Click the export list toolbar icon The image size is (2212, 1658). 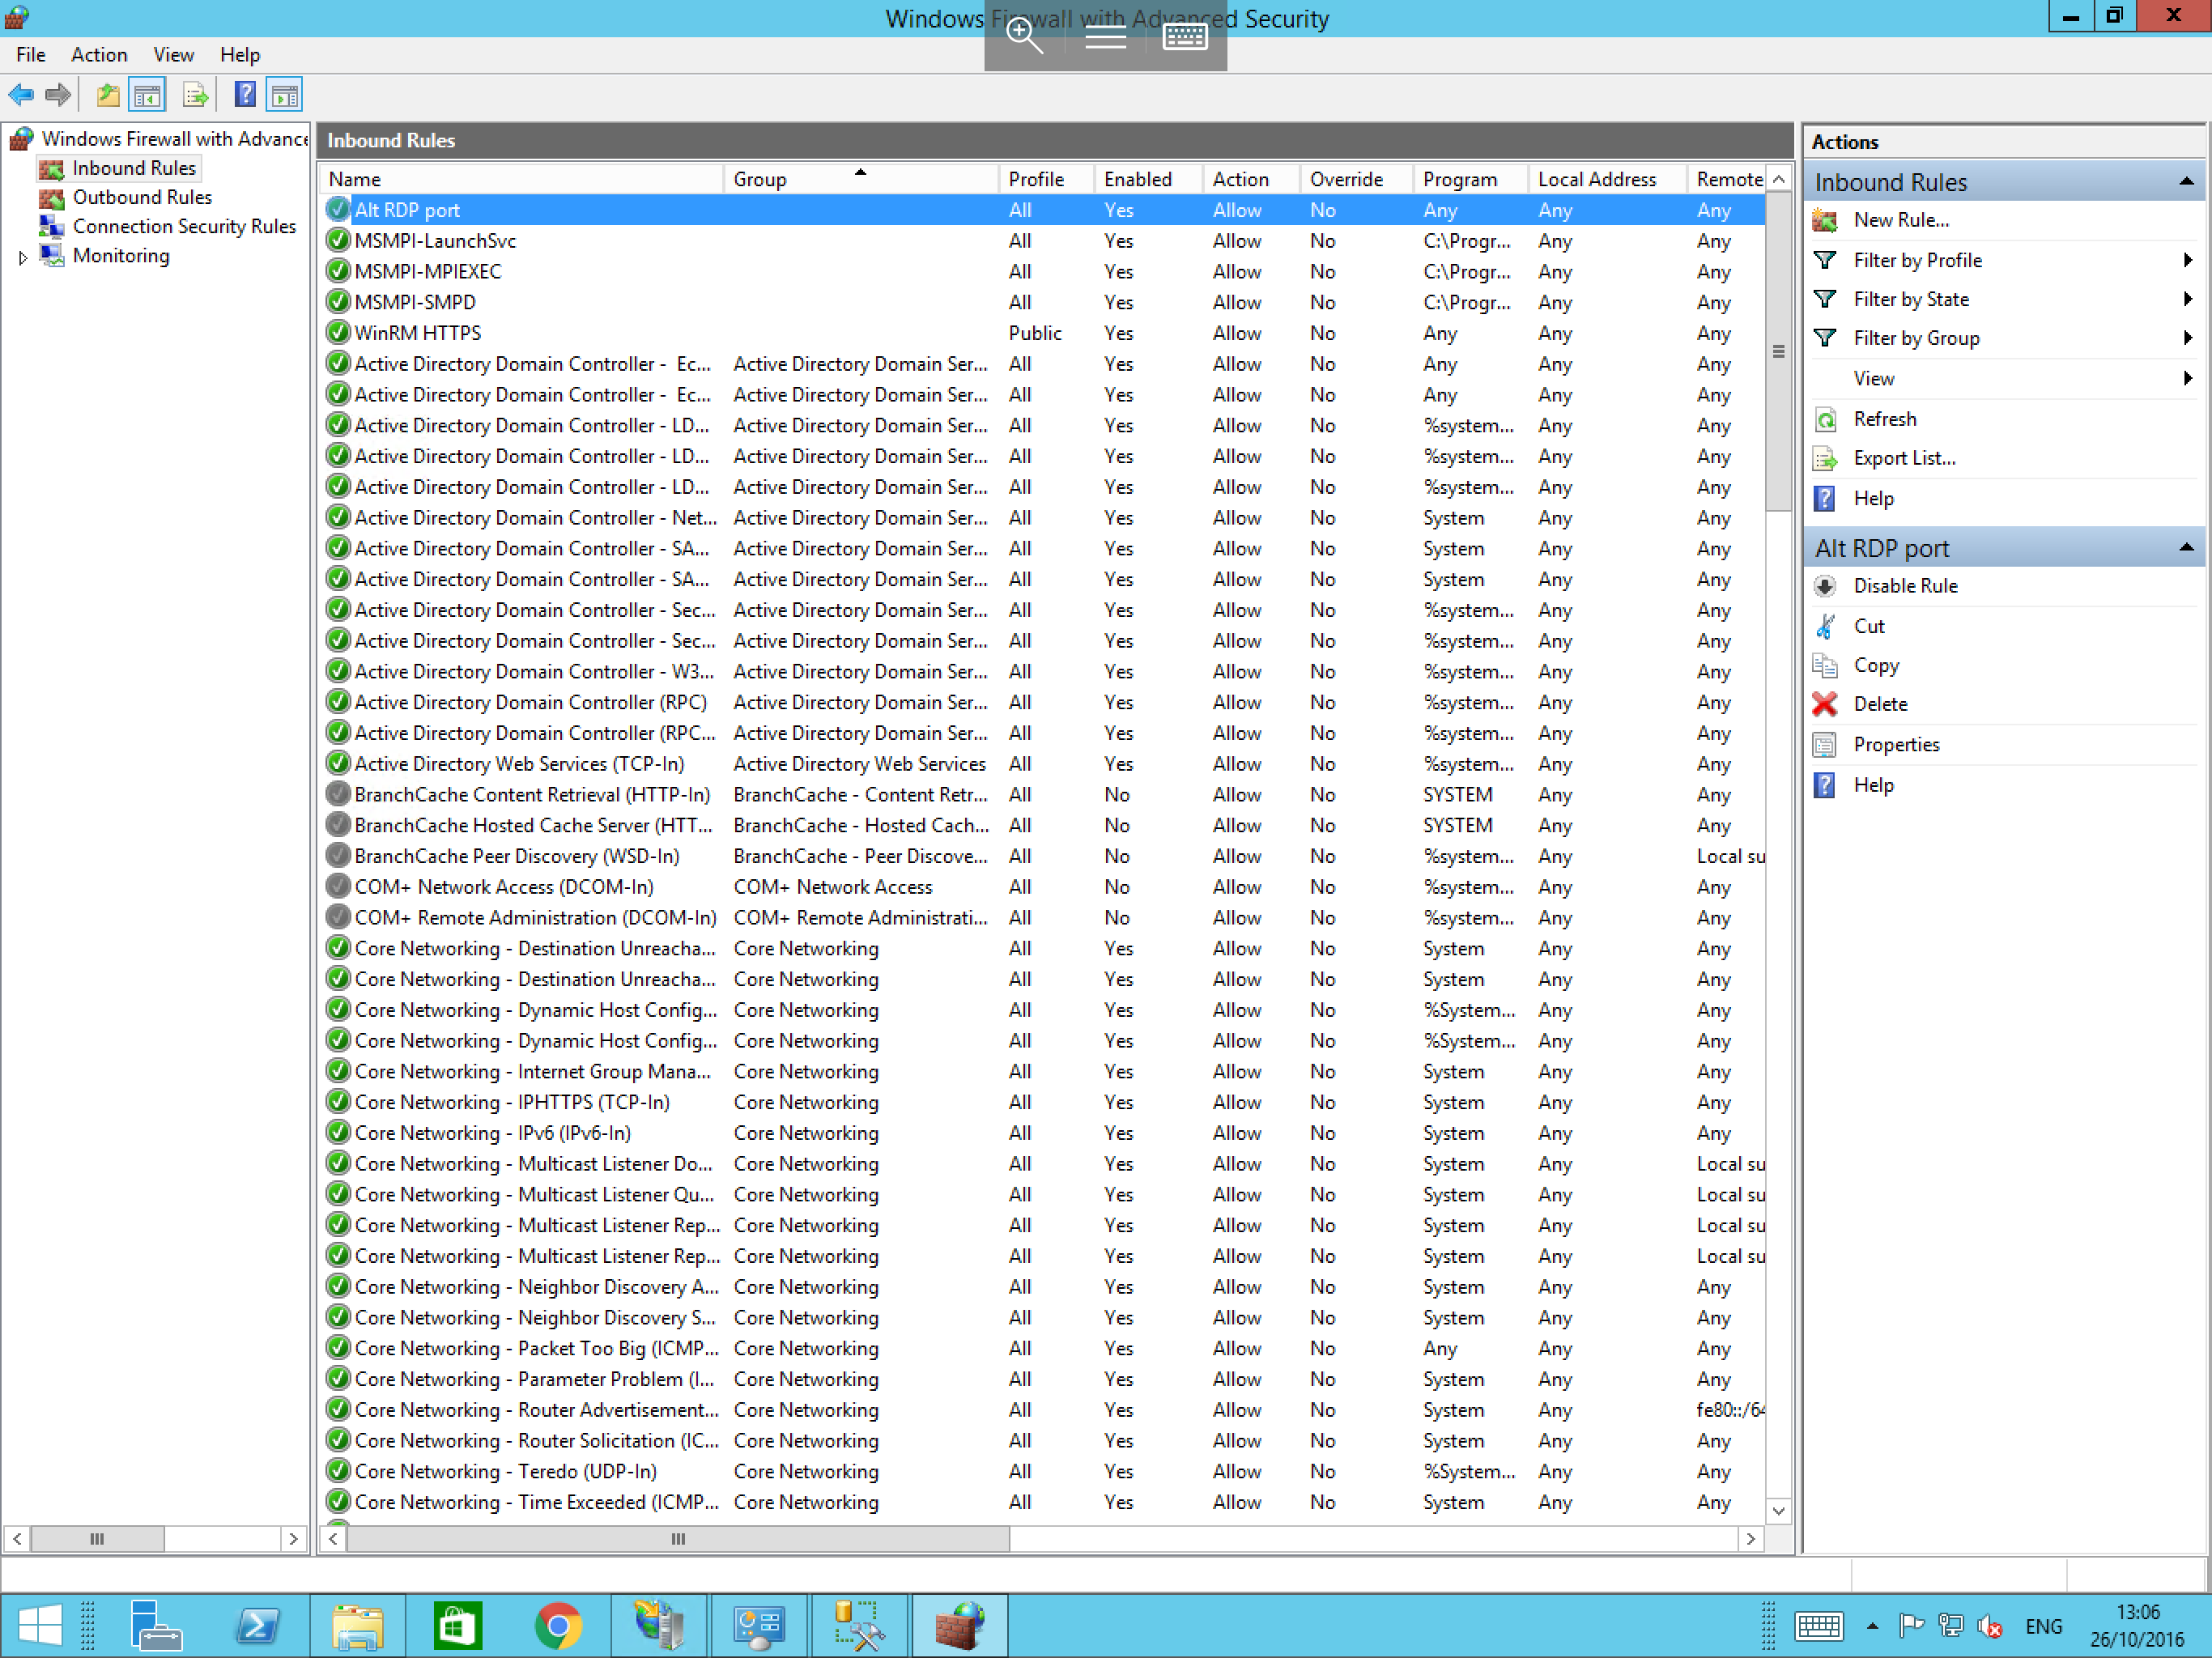click(x=196, y=96)
